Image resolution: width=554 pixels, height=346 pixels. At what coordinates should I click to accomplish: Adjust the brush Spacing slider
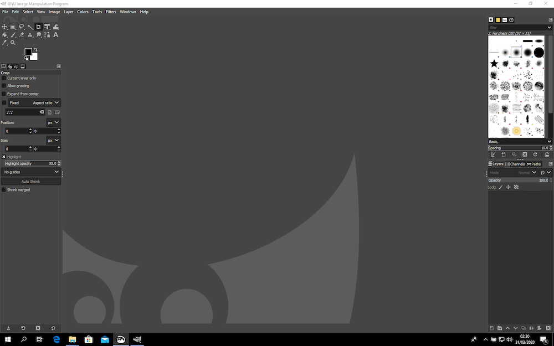coord(520,148)
